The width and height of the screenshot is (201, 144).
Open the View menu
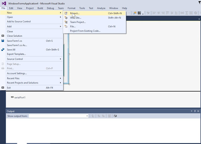19,8
